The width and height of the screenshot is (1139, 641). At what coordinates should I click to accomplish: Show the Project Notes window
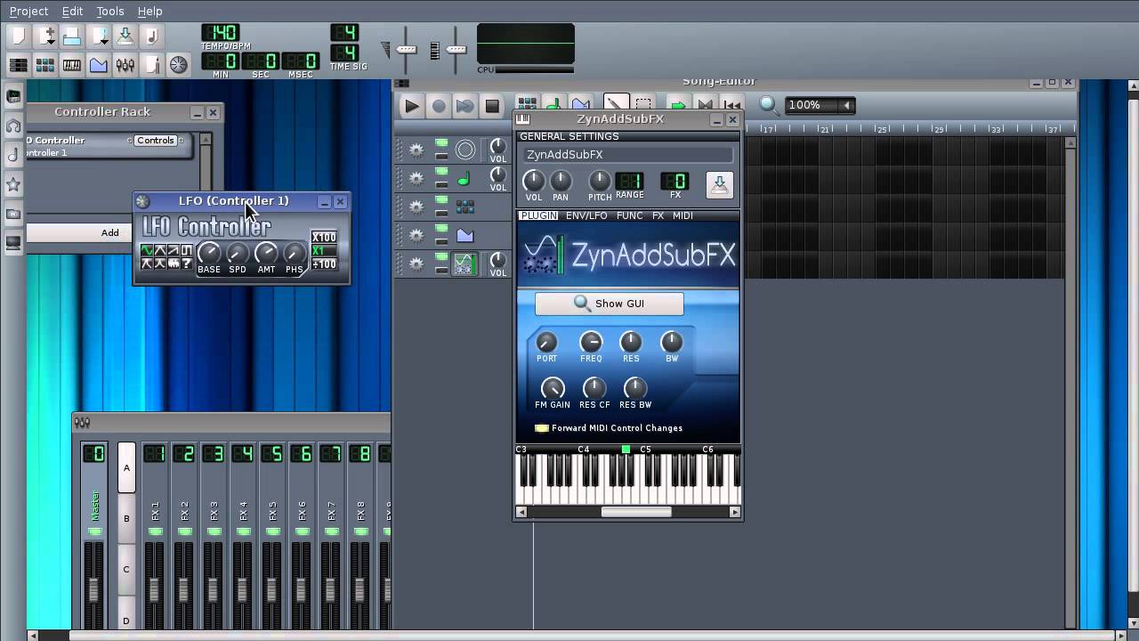tap(152, 65)
